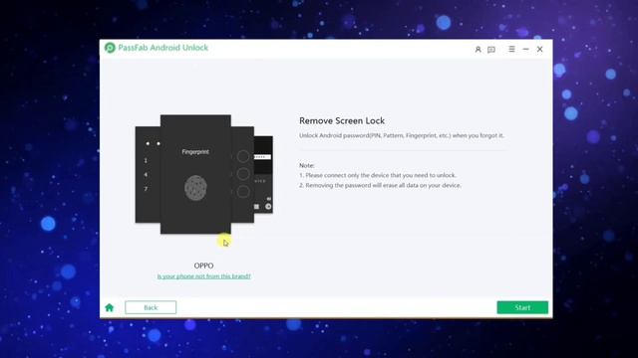Click the PassFab logo icon in title bar
This screenshot has width=638, height=358.
[x=110, y=48]
